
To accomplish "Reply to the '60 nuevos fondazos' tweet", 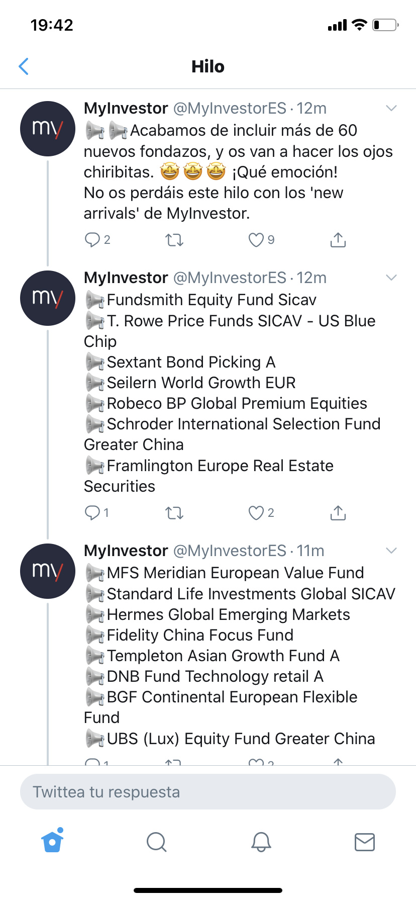I will (x=92, y=240).
